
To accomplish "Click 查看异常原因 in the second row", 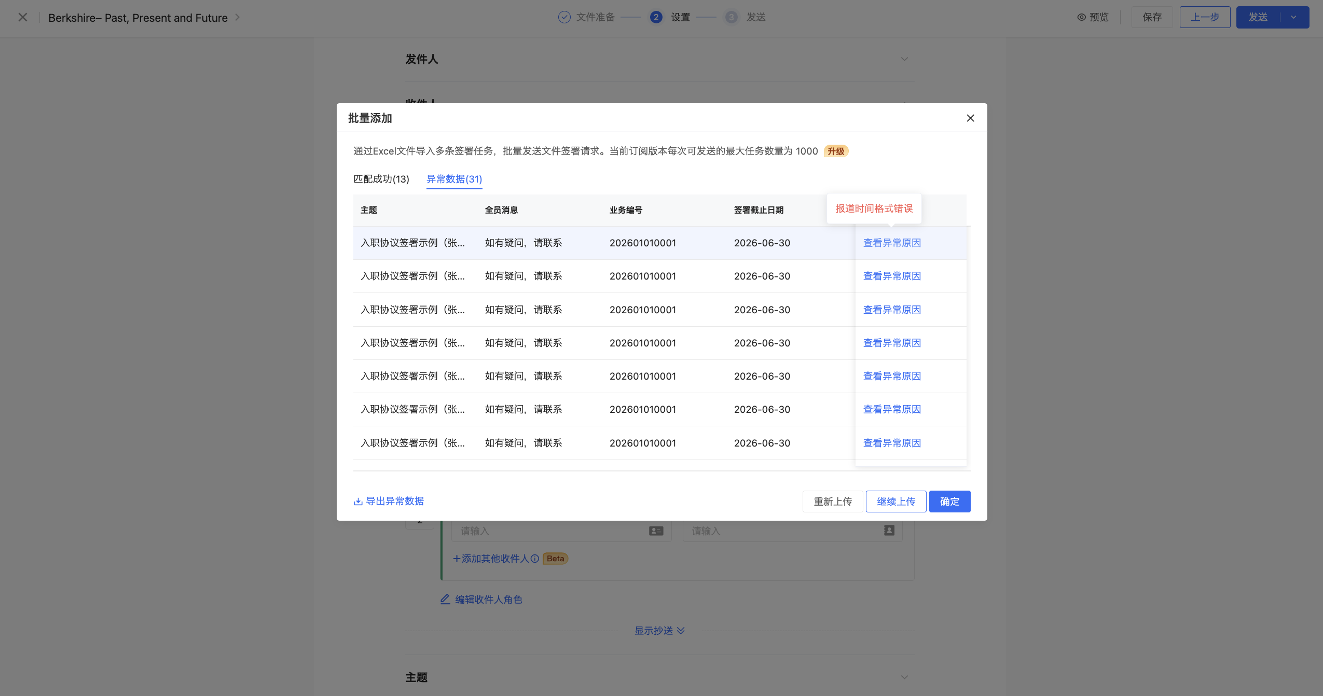I will click(x=891, y=276).
